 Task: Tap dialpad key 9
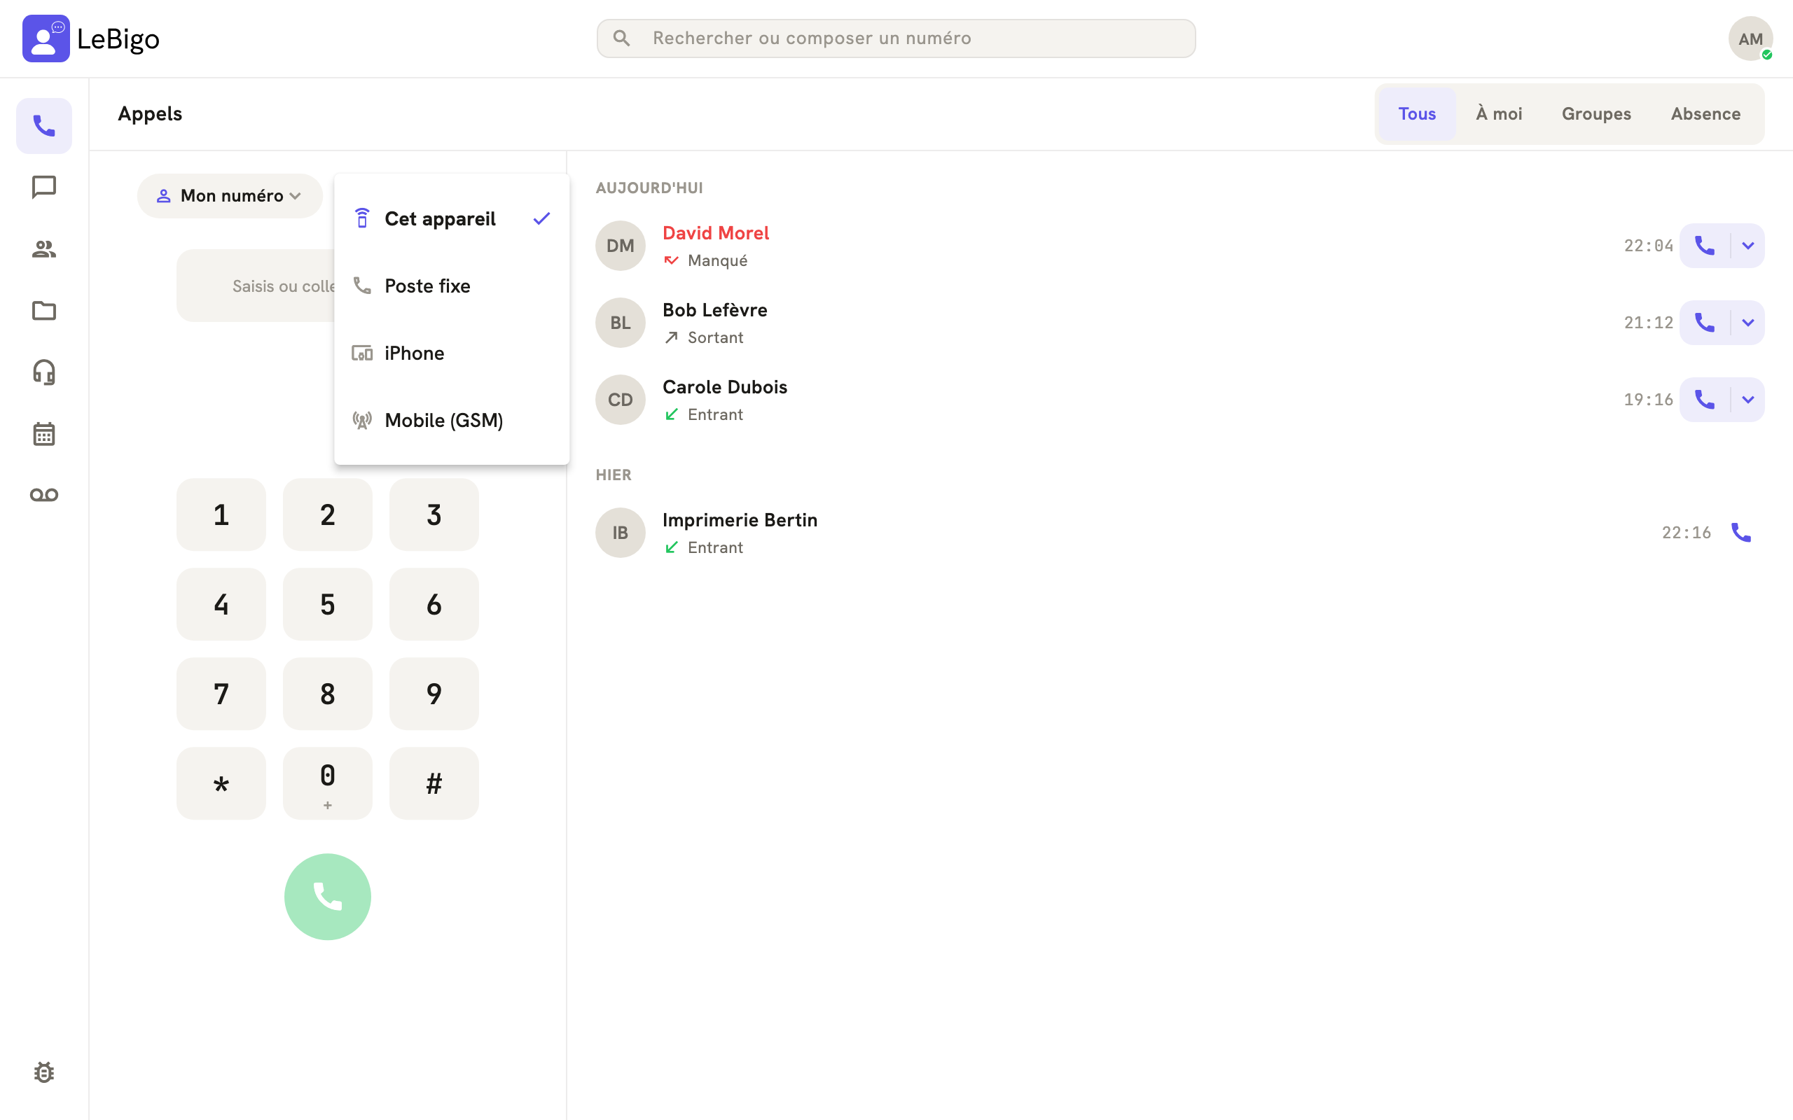click(x=434, y=693)
